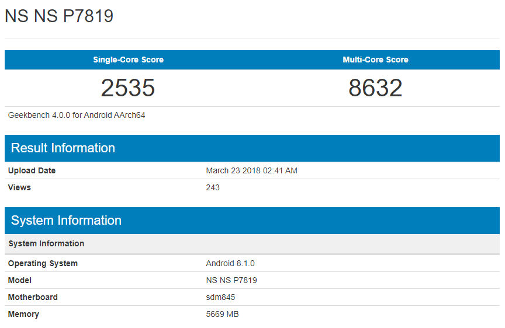Select the Upload Date row label
505x328 pixels.
32,171
